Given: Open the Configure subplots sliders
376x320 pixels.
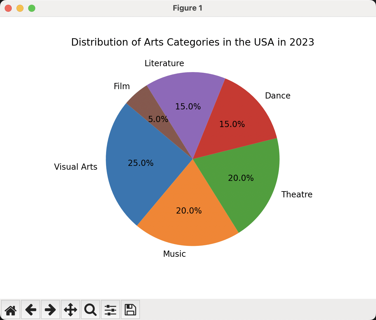Looking at the screenshot, I should click(110, 309).
